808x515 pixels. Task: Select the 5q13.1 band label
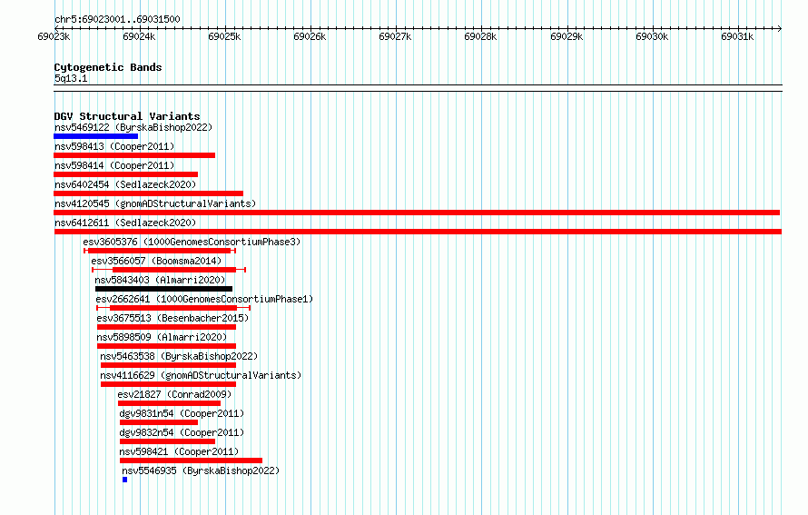71,78
